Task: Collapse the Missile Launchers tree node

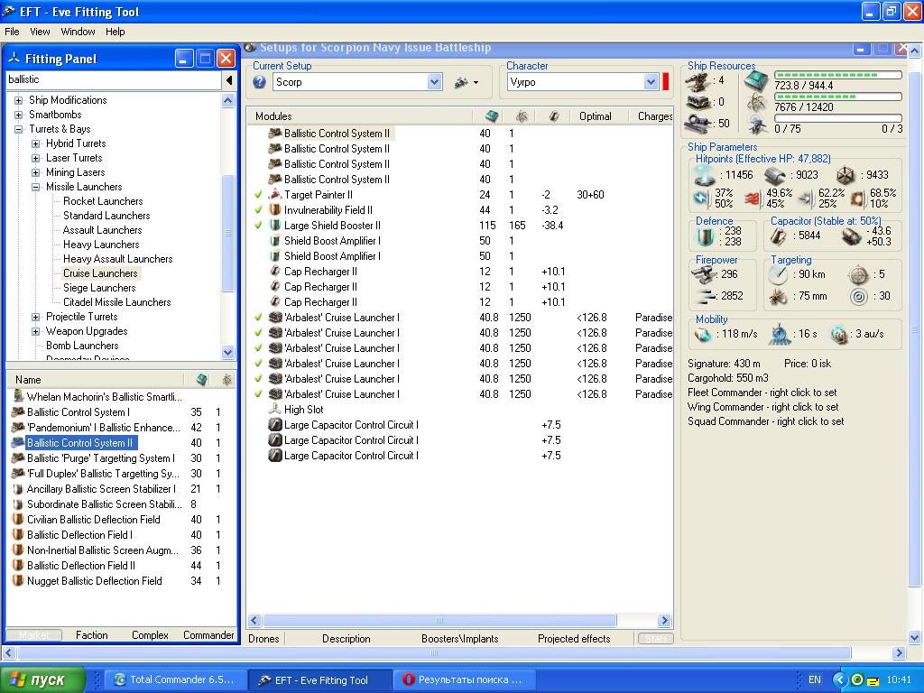Action: coord(36,187)
